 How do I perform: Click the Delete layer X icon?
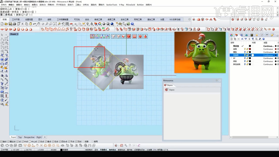coord(239,39)
